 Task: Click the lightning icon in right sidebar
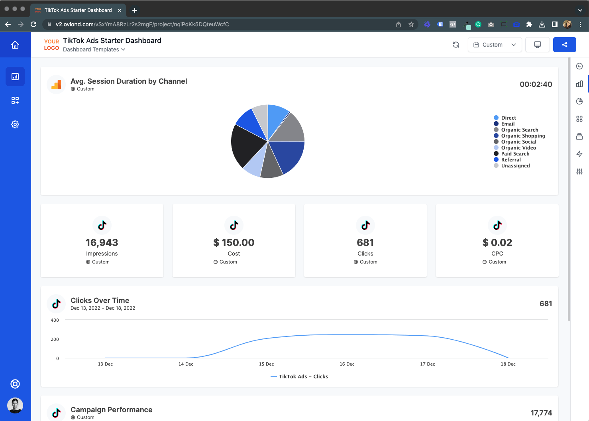[579, 154]
